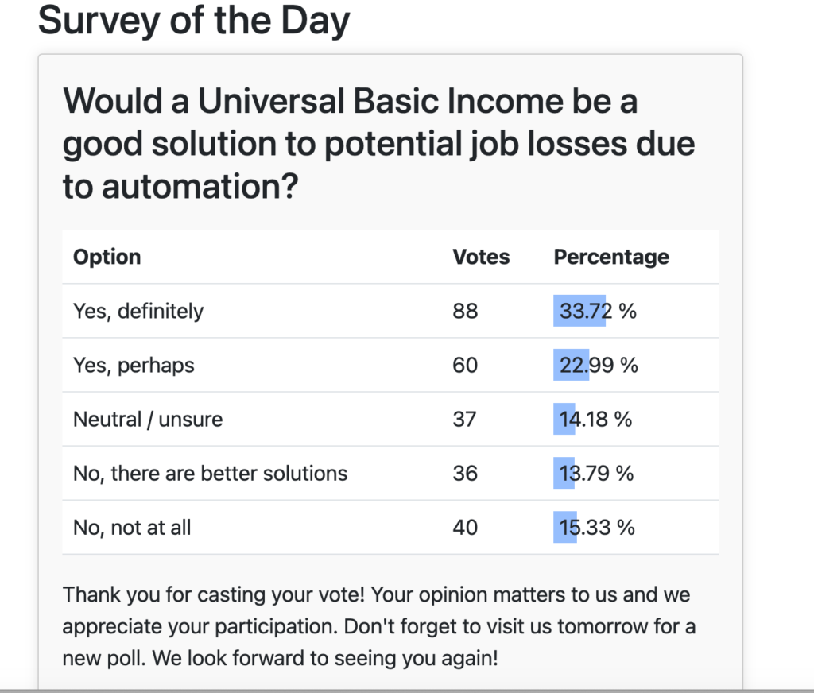Click the "Percentage" column header

(611, 257)
